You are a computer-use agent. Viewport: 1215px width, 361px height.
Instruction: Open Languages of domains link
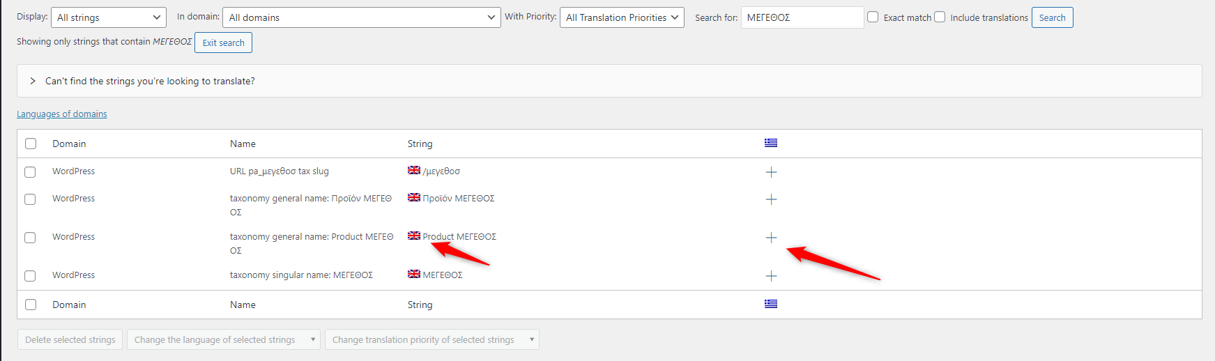pos(62,114)
